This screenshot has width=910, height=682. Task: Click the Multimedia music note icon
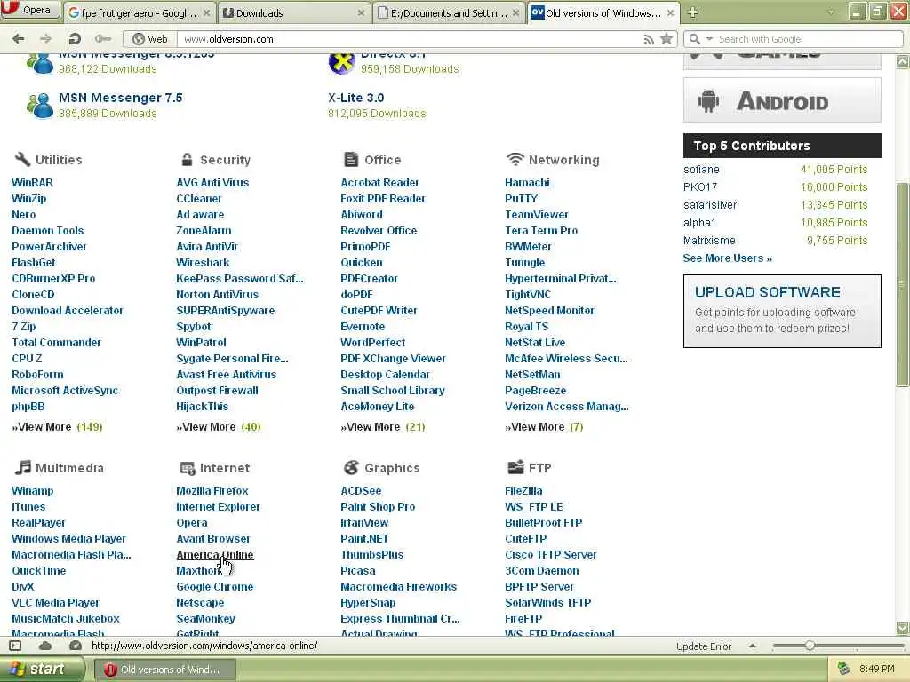point(22,467)
